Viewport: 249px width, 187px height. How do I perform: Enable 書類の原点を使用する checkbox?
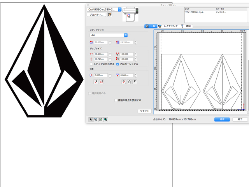tap(116, 101)
